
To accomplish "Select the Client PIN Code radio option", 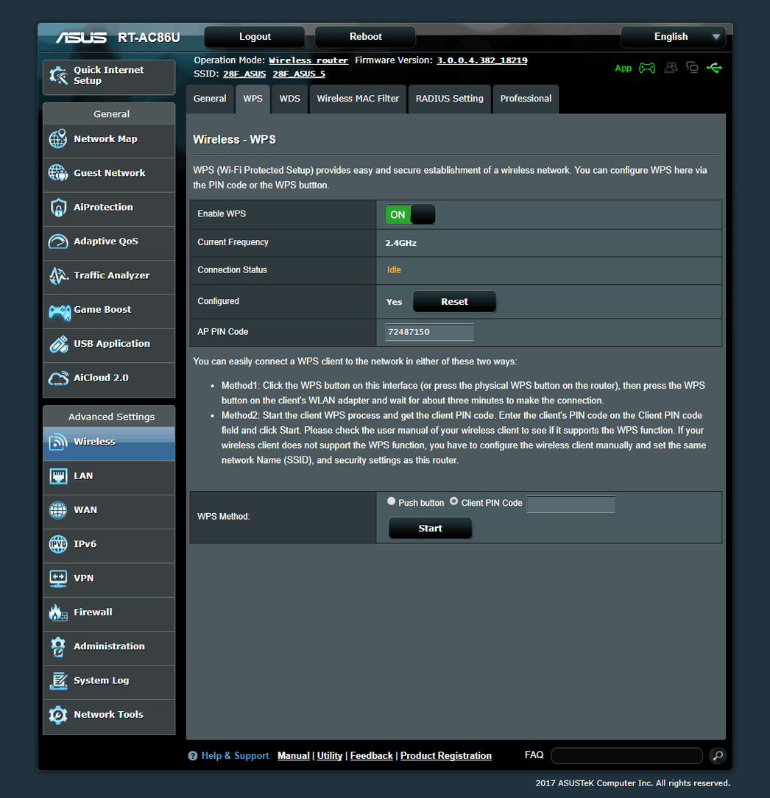I will click(x=454, y=501).
